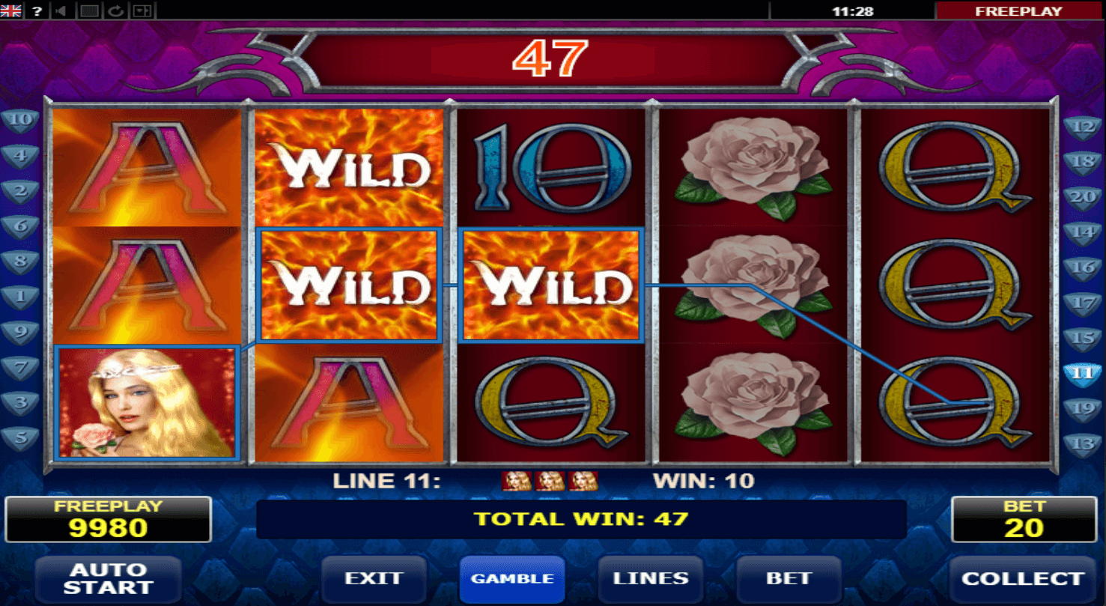Screen dimensions: 1106x606
Task: Click highlighted payline marker 11
Action: (x=1082, y=373)
